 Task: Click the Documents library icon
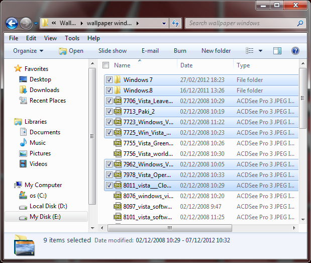click(23, 132)
